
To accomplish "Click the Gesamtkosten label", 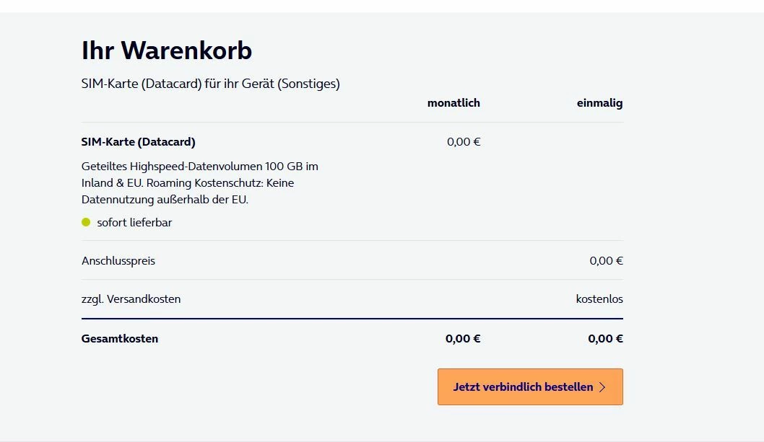I will (x=120, y=338).
